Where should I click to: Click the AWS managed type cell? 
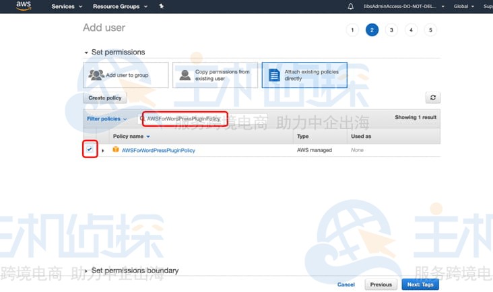coord(315,150)
